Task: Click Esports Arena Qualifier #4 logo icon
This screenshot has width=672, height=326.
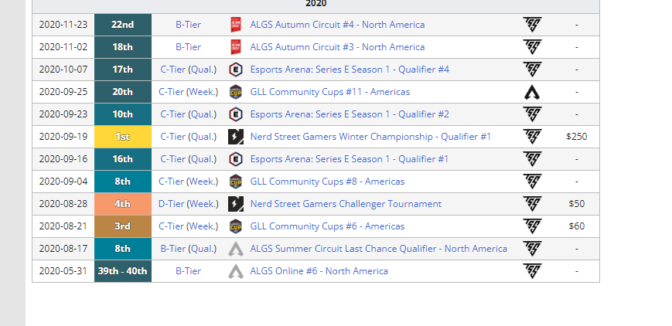Action: tap(236, 70)
